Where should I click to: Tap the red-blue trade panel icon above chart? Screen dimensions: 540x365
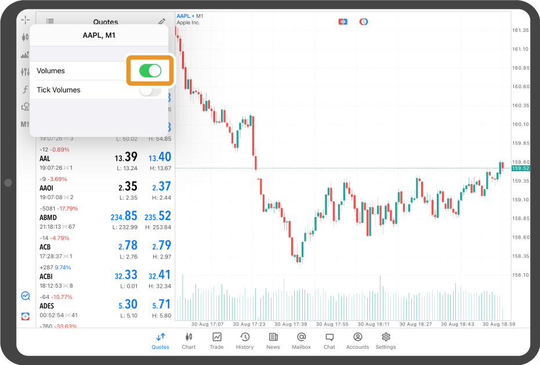pyautogui.click(x=343, y=21)
